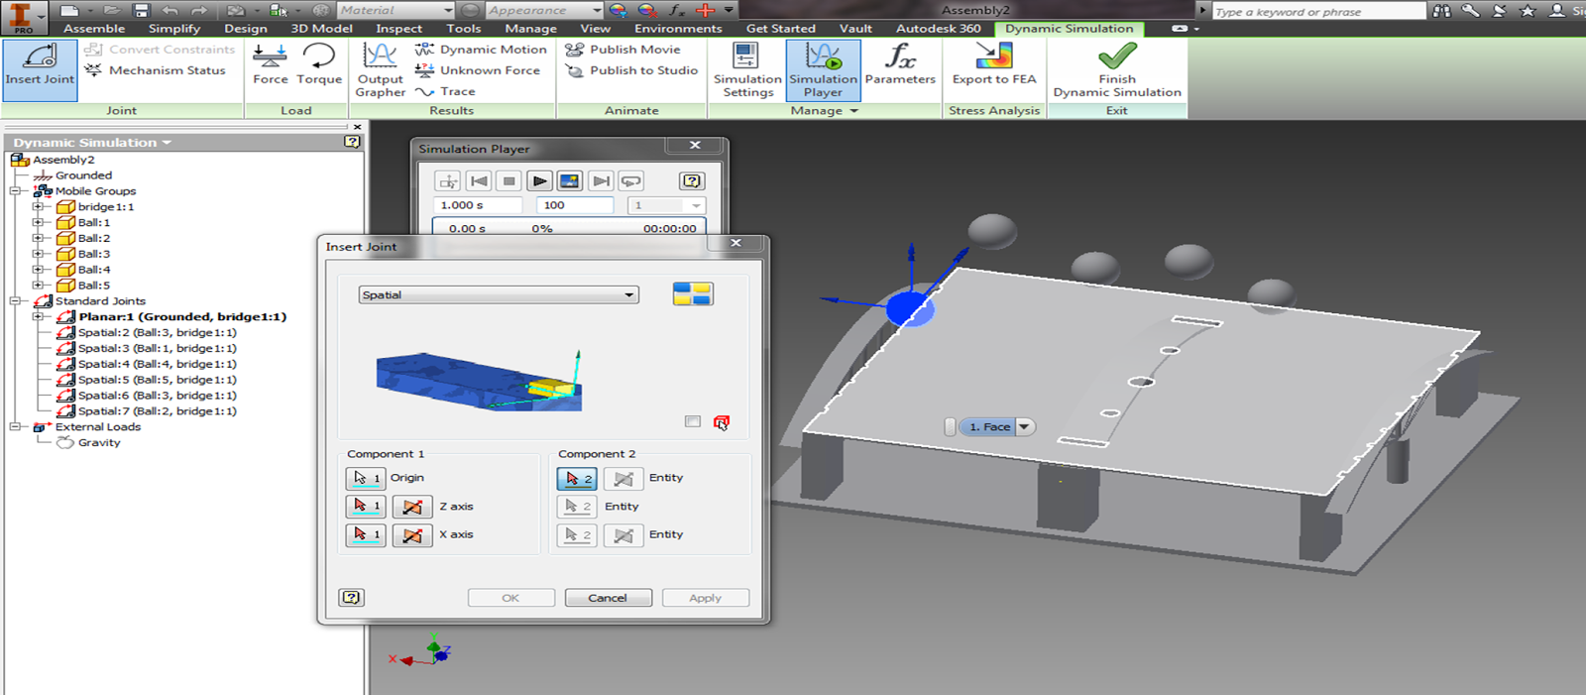Collapse the External Loads node
Viewport: 1586px width, 695px height.
[x=15, y=426]
